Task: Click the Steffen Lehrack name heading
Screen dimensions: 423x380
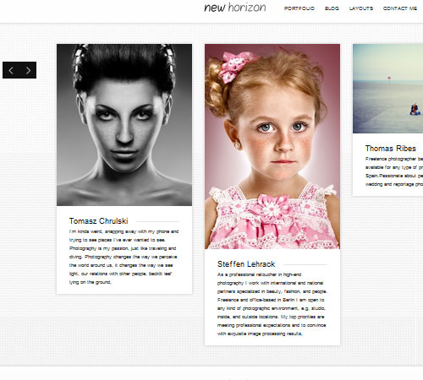Action: click(246, 264)
